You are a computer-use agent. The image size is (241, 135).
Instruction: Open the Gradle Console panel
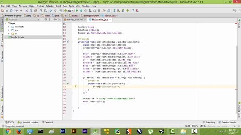click(227, 123)
